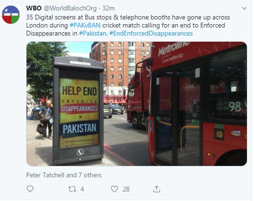The height and width of the screenshot is (201, 254).
Task: Open the WBO profile avatar
Action: point(11,15)
